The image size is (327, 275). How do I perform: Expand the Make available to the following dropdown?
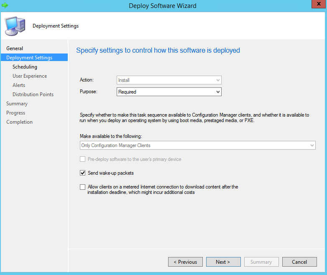pos(198,145)
